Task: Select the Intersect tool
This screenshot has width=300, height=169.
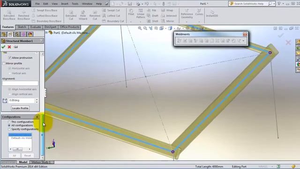Action: click(x=169, y=15)
